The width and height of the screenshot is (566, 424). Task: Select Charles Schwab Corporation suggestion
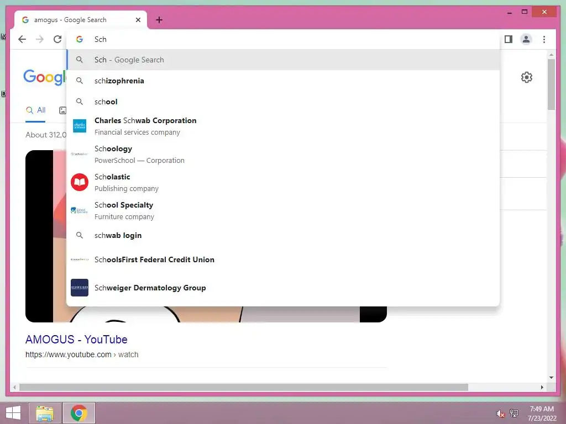[x=284, y=126]
